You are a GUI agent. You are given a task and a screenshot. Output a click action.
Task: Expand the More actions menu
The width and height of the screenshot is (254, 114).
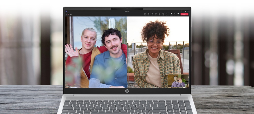pos(167,14)
